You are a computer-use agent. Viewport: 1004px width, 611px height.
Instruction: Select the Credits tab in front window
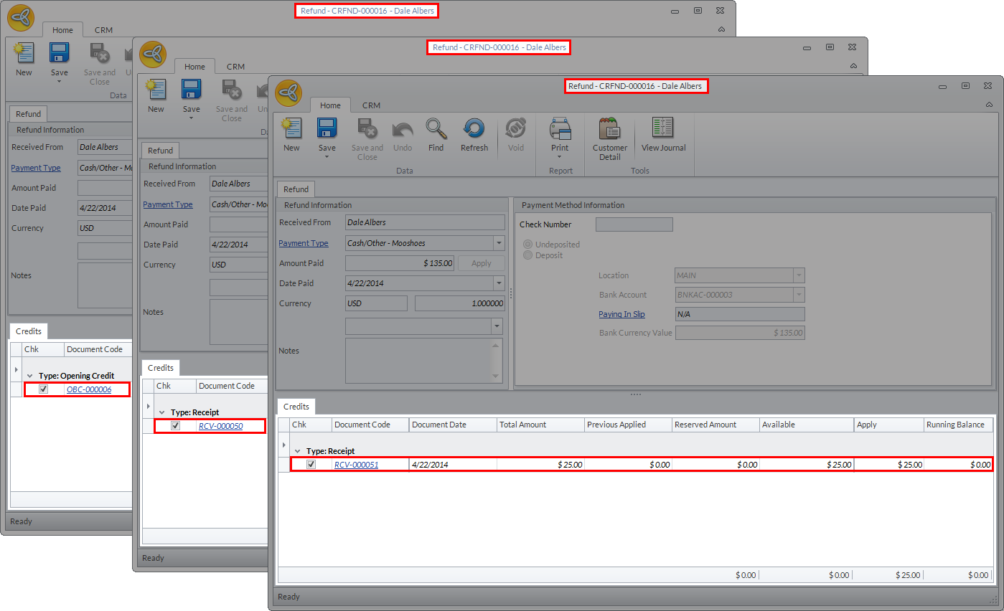(x=296, y=407)
